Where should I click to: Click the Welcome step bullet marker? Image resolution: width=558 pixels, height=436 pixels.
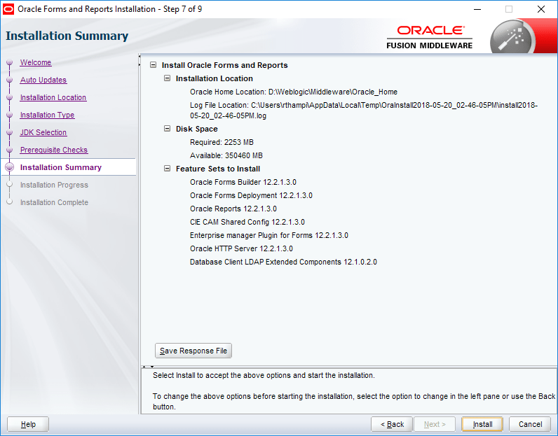click(x=10, y=62)
